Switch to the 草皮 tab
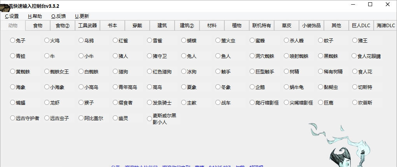The width and height of the screenshot is (397, 167). click(x=286, y=26)
